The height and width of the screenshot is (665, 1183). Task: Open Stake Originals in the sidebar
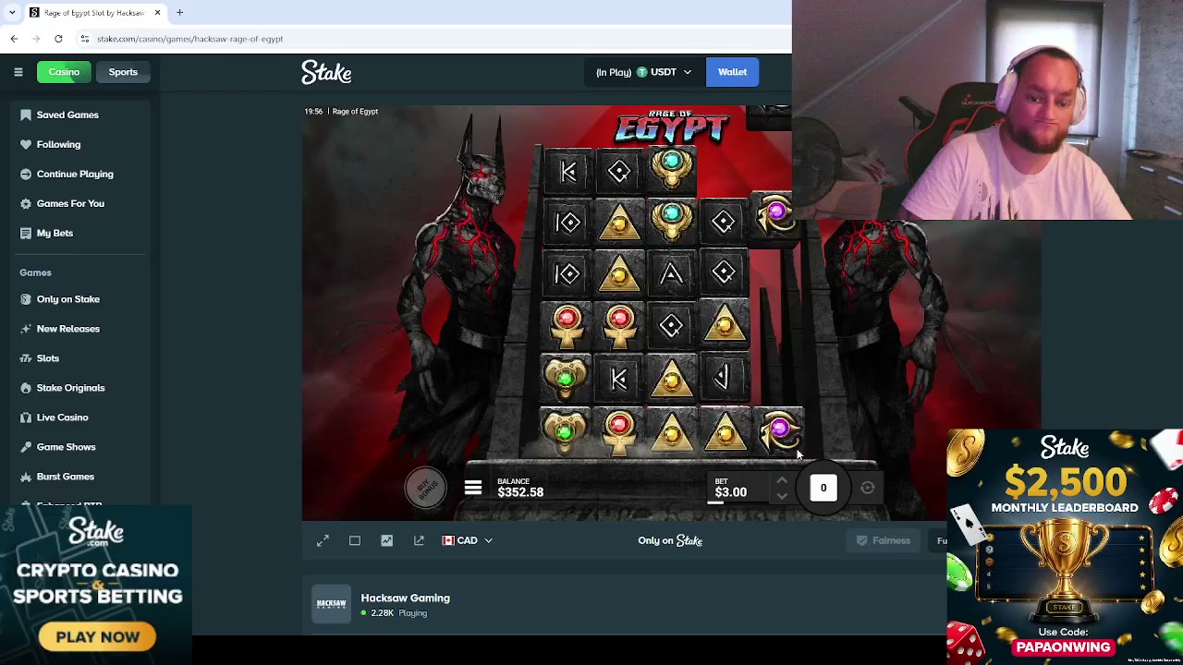[x=70, y=388]
